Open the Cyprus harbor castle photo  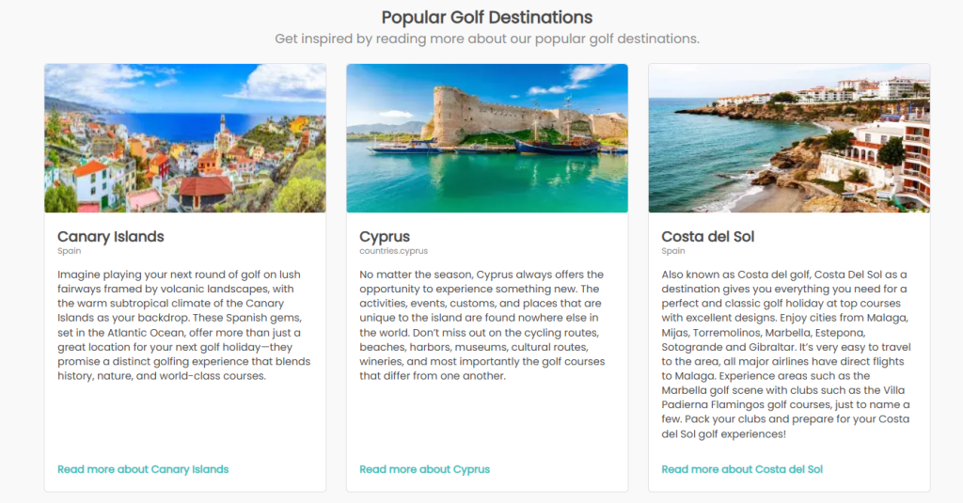pos(487,138)
